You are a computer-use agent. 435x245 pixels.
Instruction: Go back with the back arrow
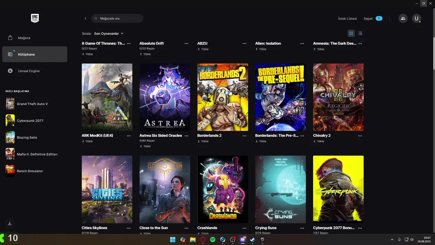(85, 18)
